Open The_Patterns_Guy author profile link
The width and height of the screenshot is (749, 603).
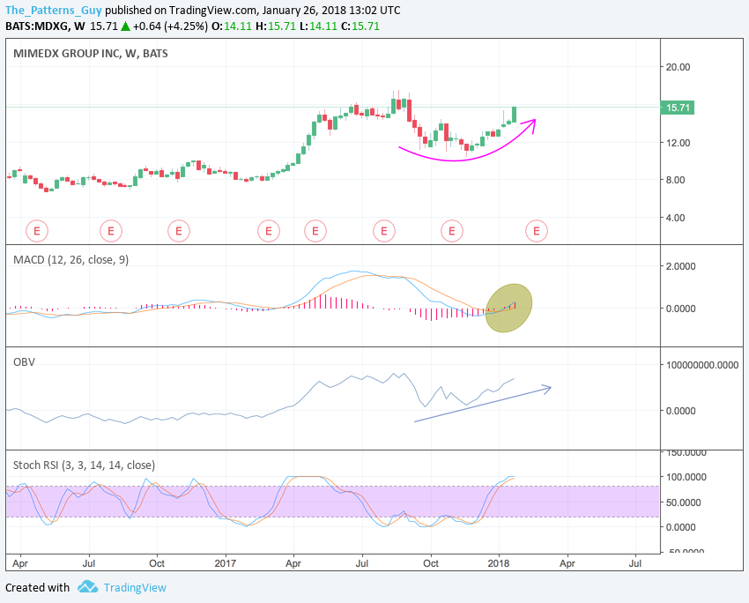(54, 10)
